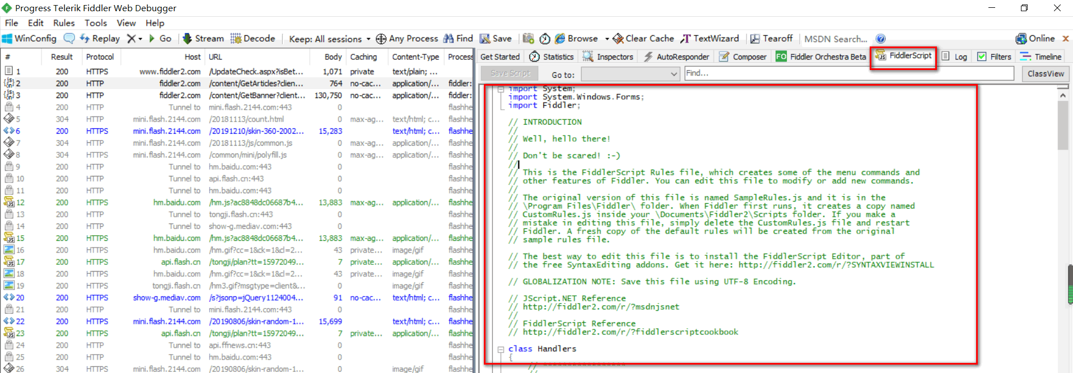Open the Browse dropdown arrow

607,39
